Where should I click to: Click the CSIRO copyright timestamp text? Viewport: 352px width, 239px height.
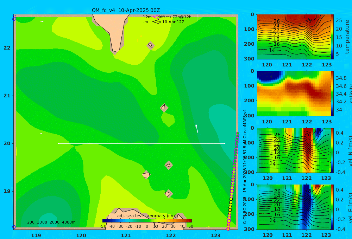click(x=245, y=167)
